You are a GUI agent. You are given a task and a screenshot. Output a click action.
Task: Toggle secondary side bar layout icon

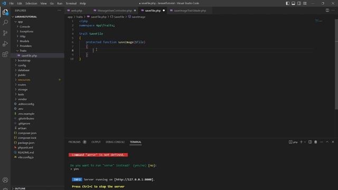pyautogui.click(x=299, y=3)
